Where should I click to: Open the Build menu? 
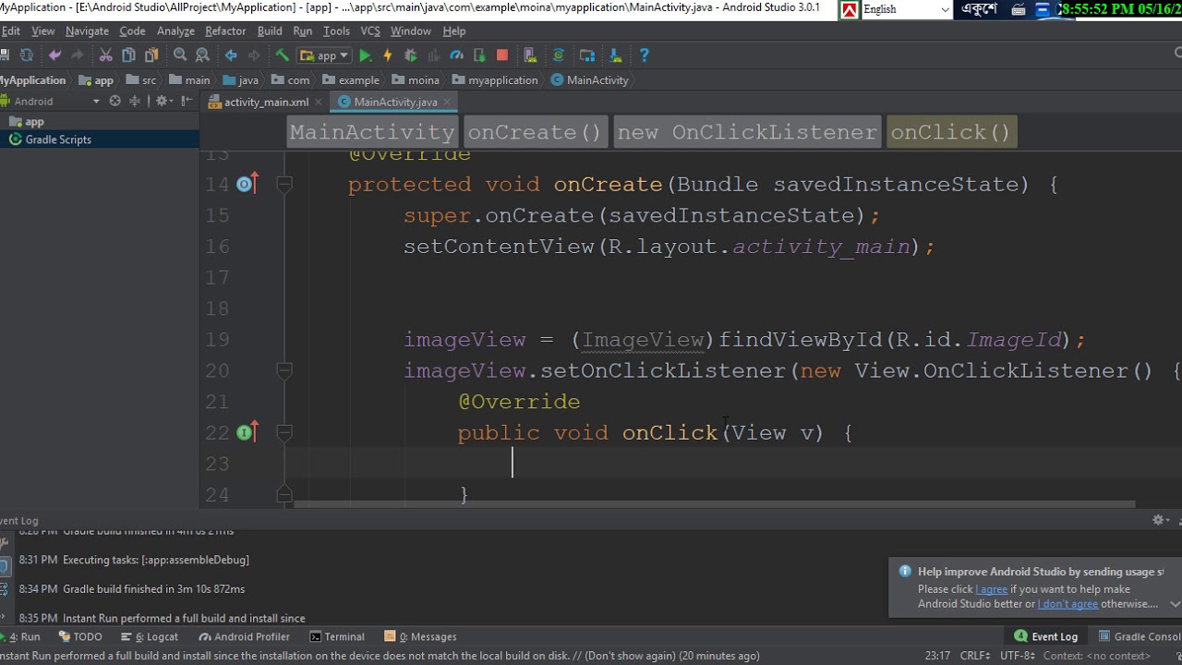pos(270,31)
